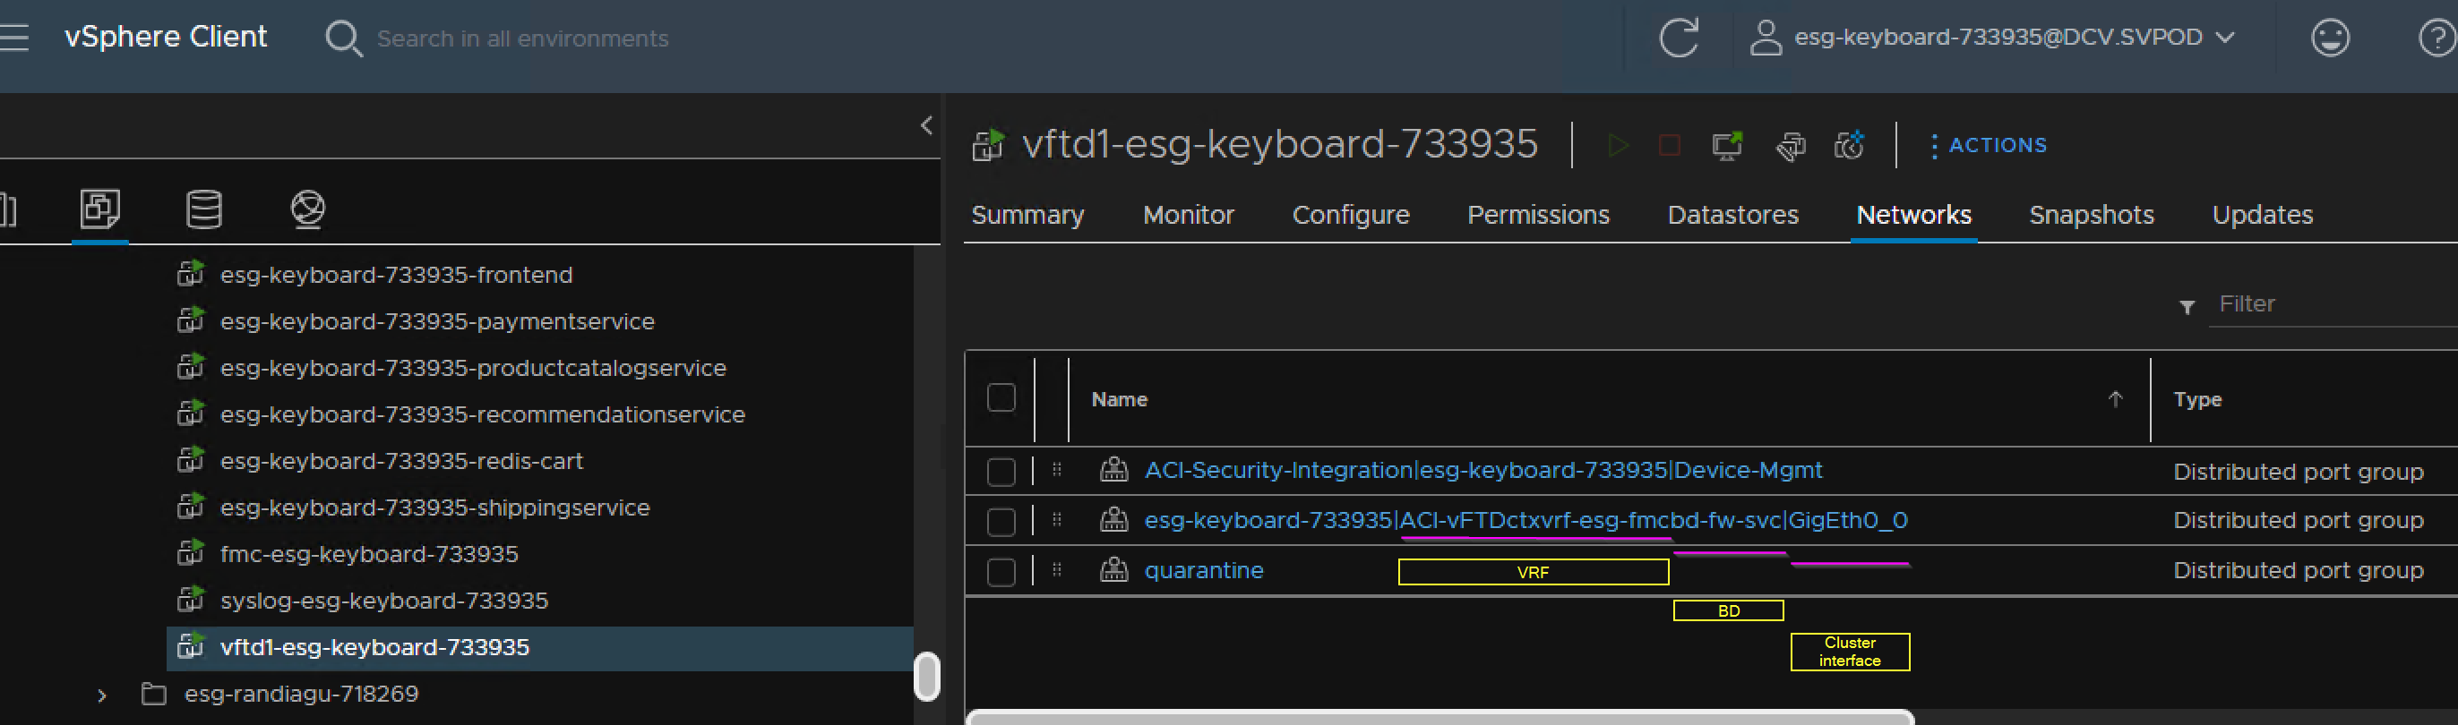The height and width of the screenshot is (725, 2458).
Task: Click the networks table horizontal scrollbar
Action: (x=1440, y=716)
